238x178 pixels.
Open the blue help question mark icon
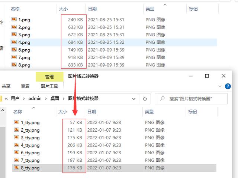pyautogui.click(x=228, y=86)
